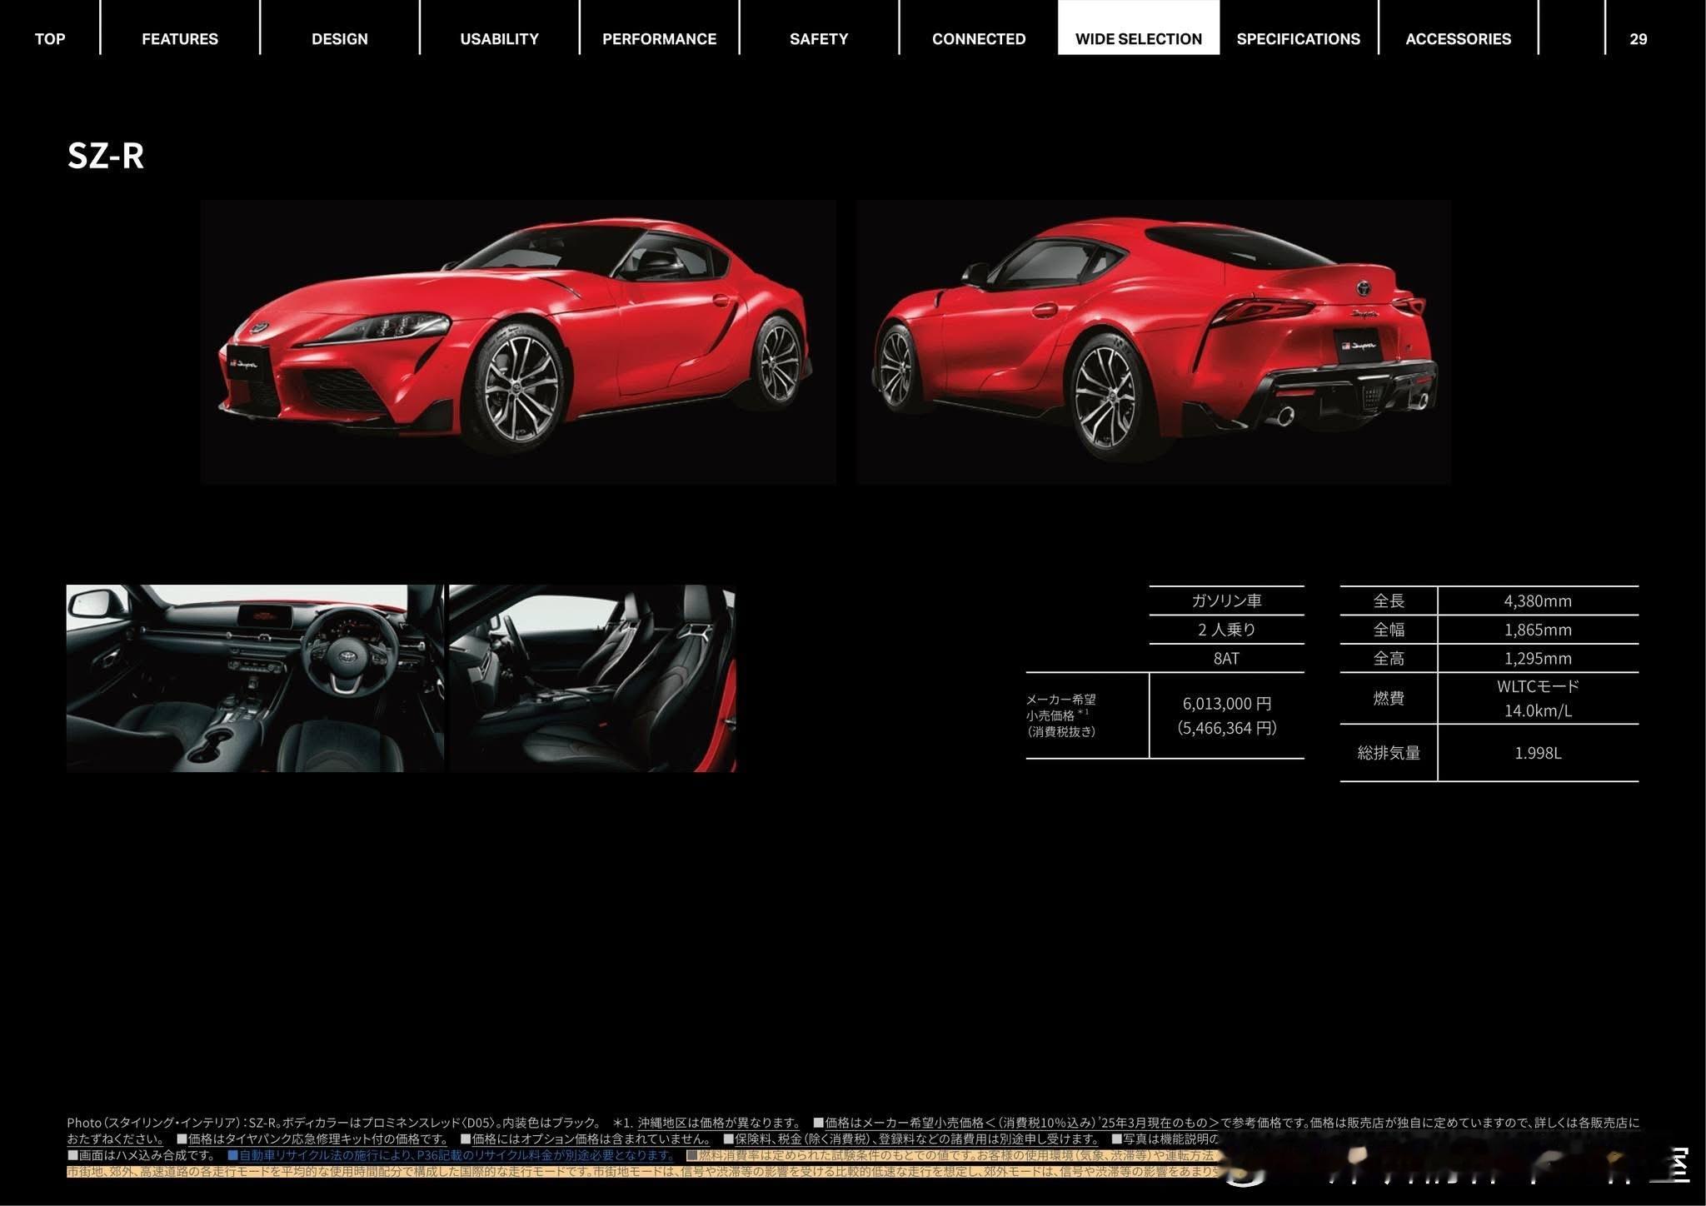
Task: Click the 2人乗り seating cell
Action: point(1226,630)
